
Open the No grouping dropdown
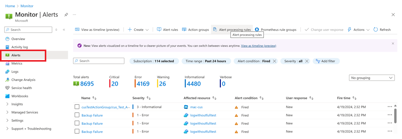(372, 78)
